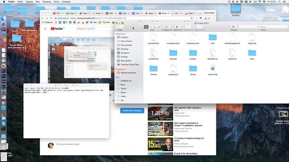Select the LICENSE.txt file
289x162 pixels.
[154, 54]
